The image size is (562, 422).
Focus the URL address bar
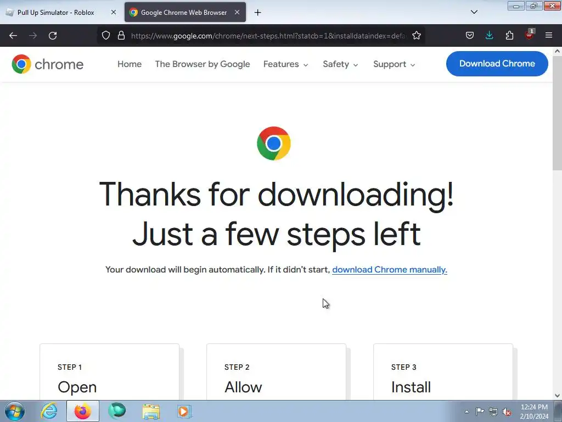pyautogui.click(x=269, y=36)
